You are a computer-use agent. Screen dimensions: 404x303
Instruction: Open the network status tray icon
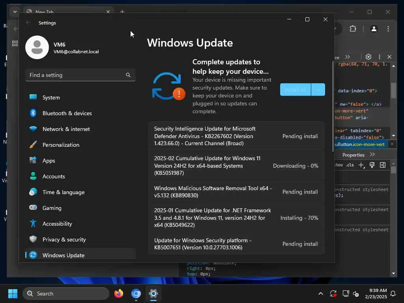[x=346, y=294]
